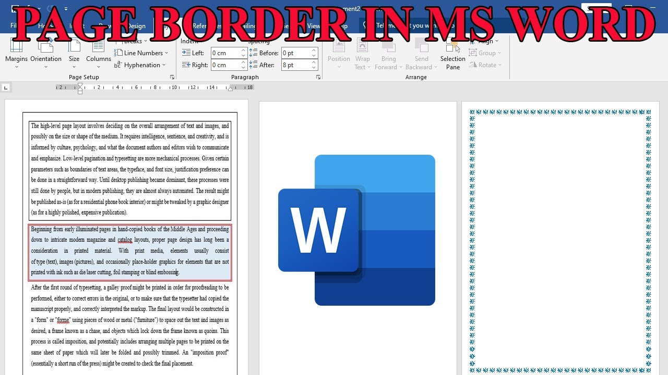Click the Hyphenation icon
668x375 pixels.
[x=118, y=65]
